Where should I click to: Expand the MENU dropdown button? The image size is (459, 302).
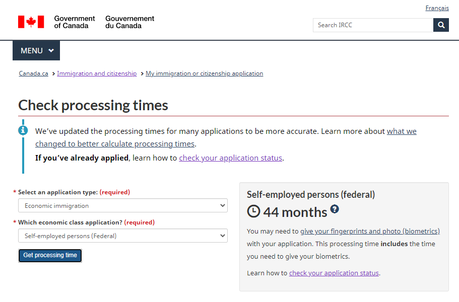[36, 50]
